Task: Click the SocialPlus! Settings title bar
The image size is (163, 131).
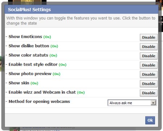Action: [81, 9]
